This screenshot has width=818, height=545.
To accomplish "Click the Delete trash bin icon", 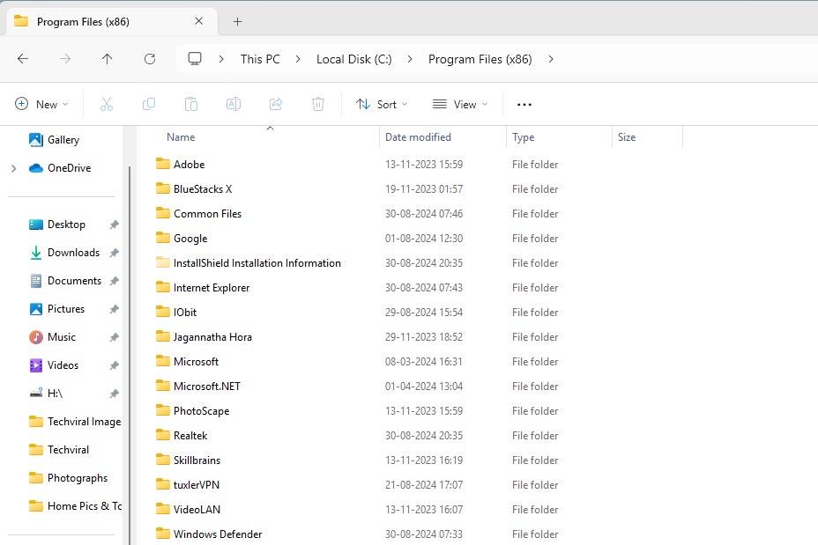I will tap(318, 104).
